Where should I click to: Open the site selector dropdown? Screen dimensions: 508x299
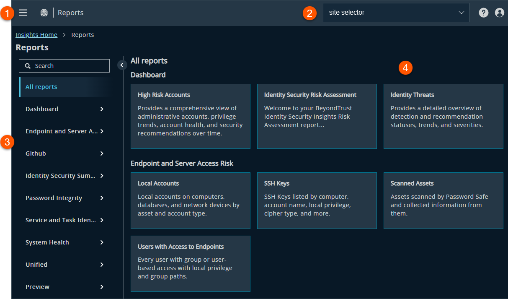coord(395,13)
